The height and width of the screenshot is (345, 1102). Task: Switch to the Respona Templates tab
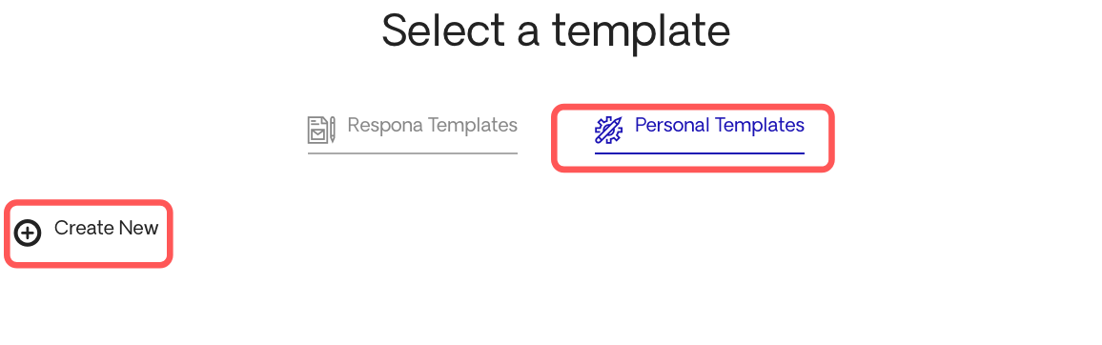[x=413, y=132]
